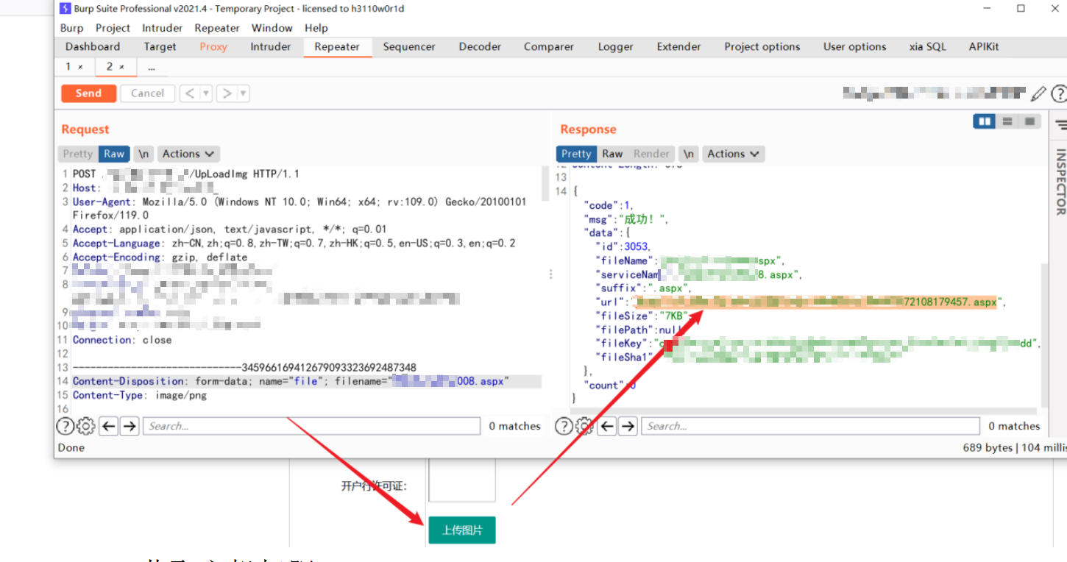The image size is (1067, 562).
Task: Switch response view to Raw
Action: (x=612, y=154)
